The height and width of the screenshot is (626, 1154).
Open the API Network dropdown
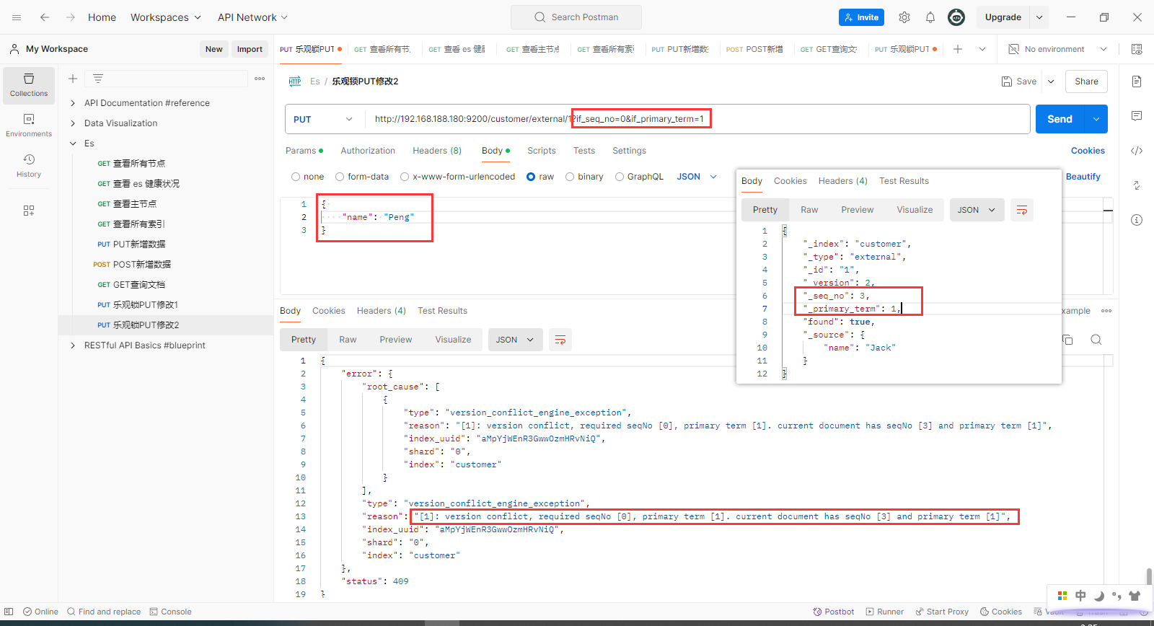pyautogui.click(x=253, y=17)
